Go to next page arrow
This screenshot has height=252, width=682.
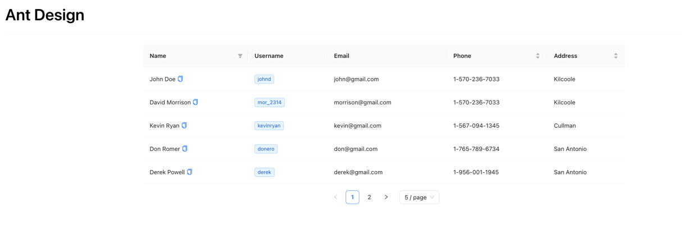[386, 197]
